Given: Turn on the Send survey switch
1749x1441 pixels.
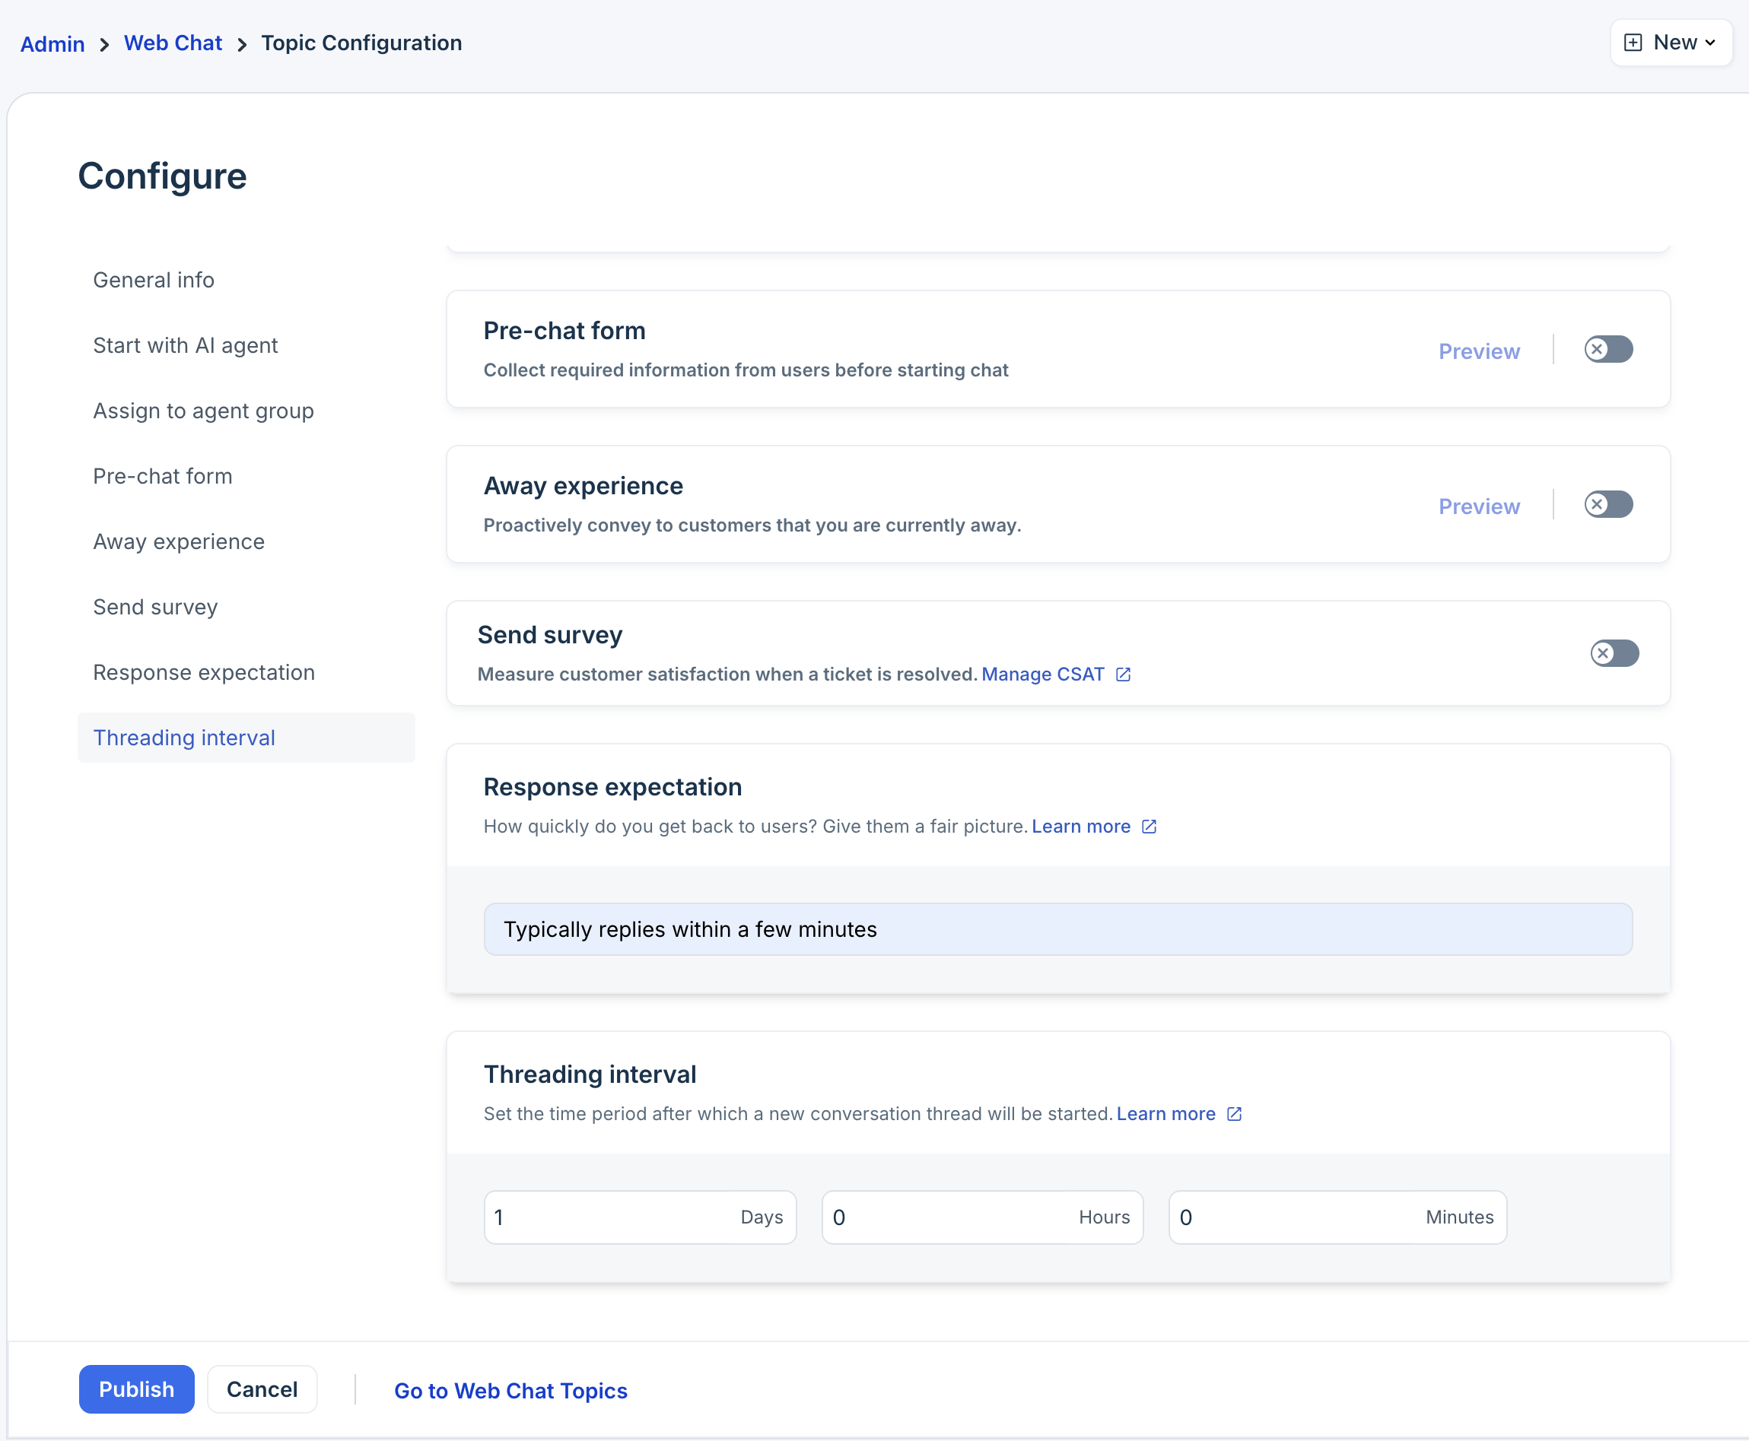Looking at the screenshot, I should pyautogui.click(x=1614, y=653).
